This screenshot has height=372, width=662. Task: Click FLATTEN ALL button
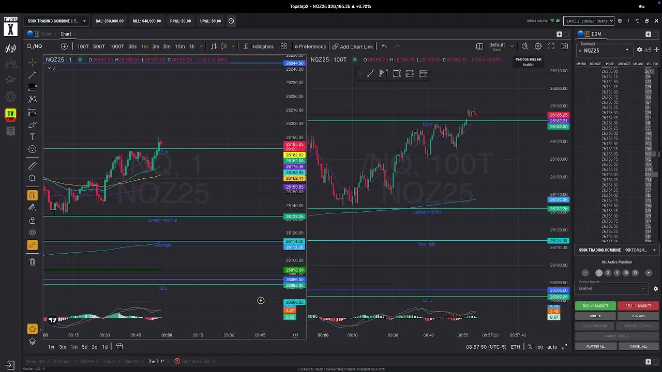[595, 347]
